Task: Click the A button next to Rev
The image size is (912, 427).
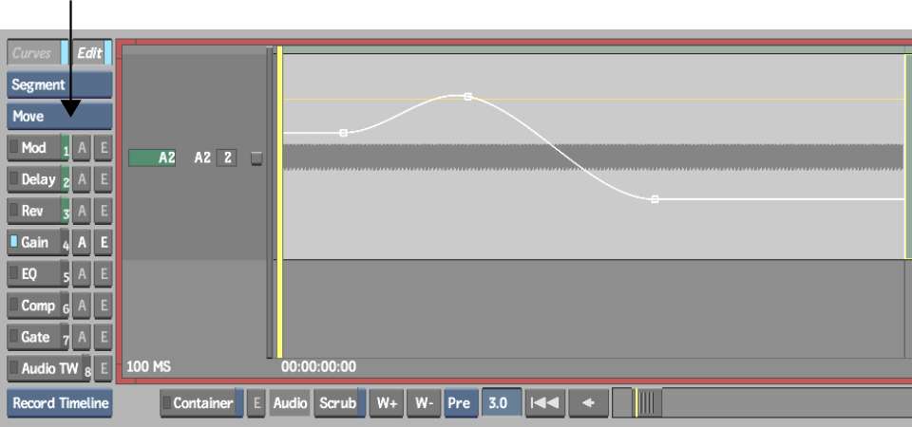Action: point(82,211)
